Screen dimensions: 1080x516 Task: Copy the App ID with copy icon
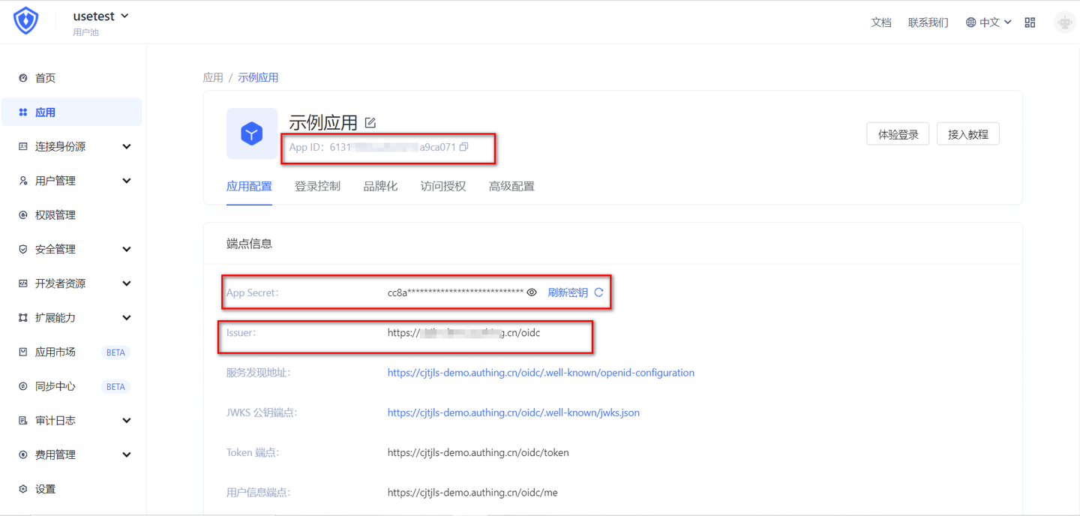[x=463, y=147]
